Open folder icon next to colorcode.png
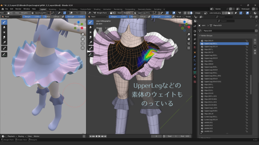 coord(229,13)
